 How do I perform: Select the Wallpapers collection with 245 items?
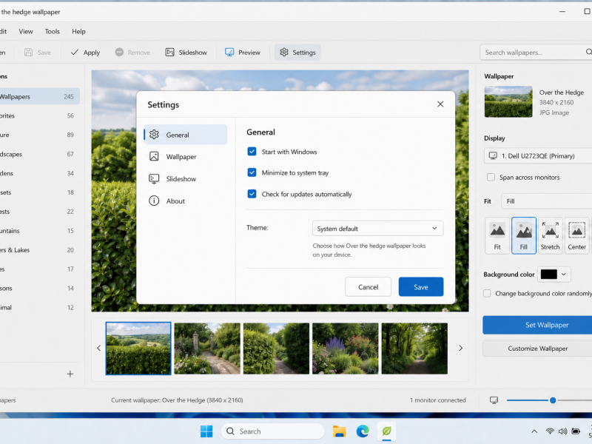(40, 97)
